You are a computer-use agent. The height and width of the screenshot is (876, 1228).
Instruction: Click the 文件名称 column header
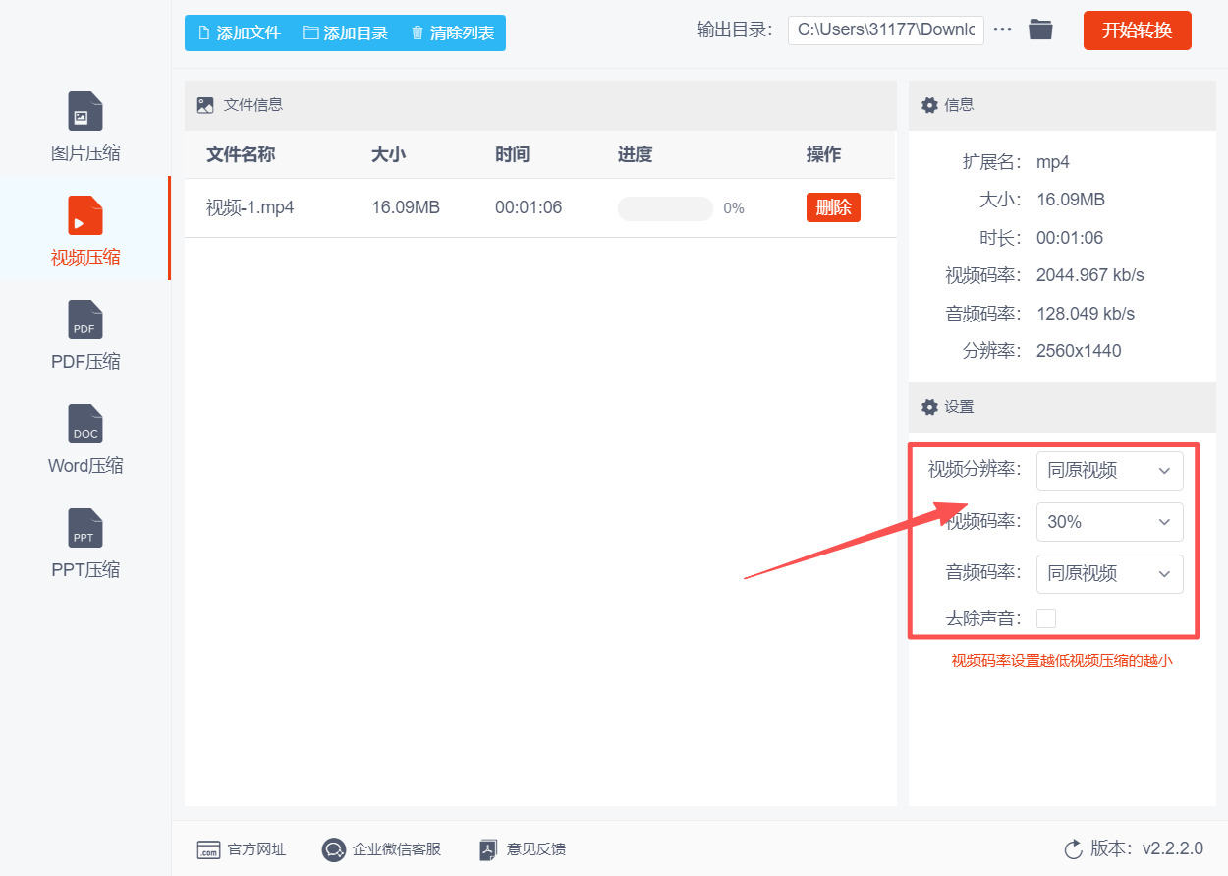[241, 154]
